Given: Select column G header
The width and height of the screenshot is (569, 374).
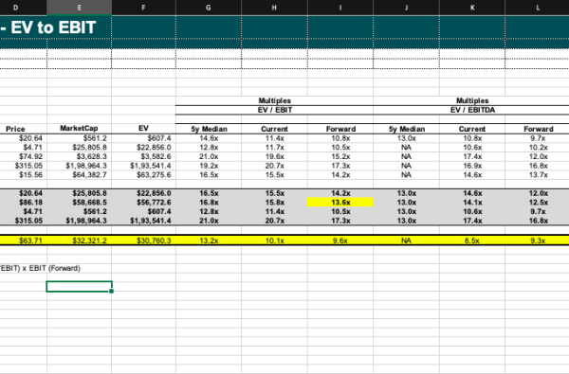Looking at the screenshot, I should click(209, 8).
